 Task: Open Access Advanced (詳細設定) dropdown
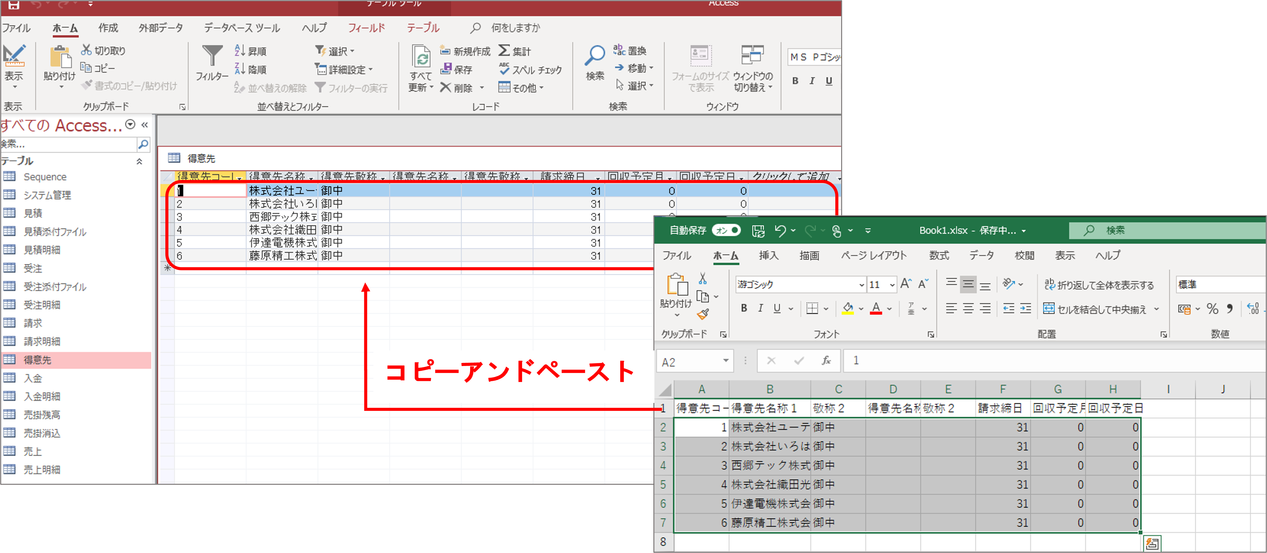tap(343, 69)
